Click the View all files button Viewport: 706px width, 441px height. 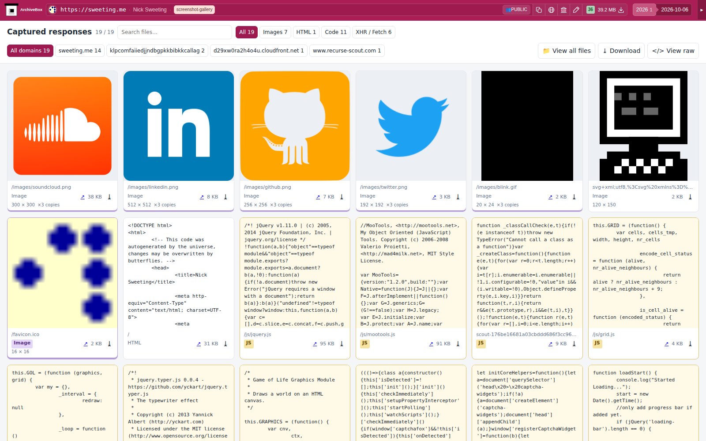(x=567, y=51)
